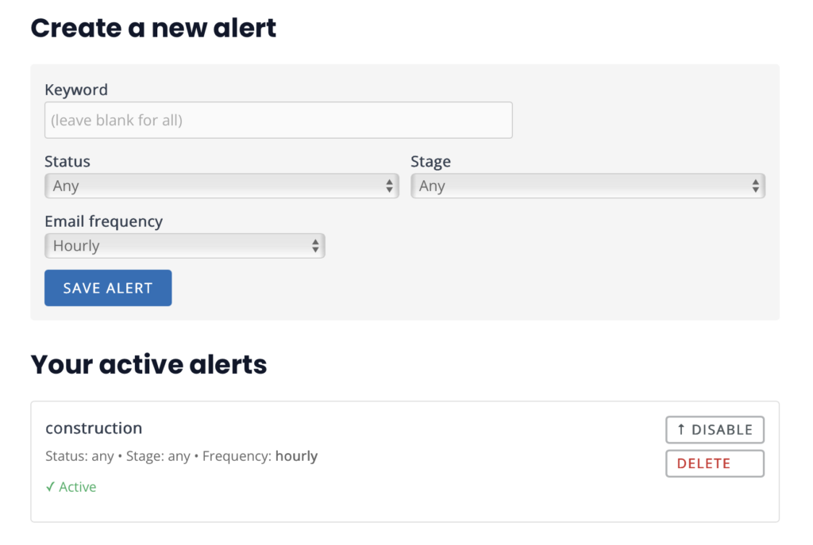
Task: Click the construction alert title
Action: 94,428
